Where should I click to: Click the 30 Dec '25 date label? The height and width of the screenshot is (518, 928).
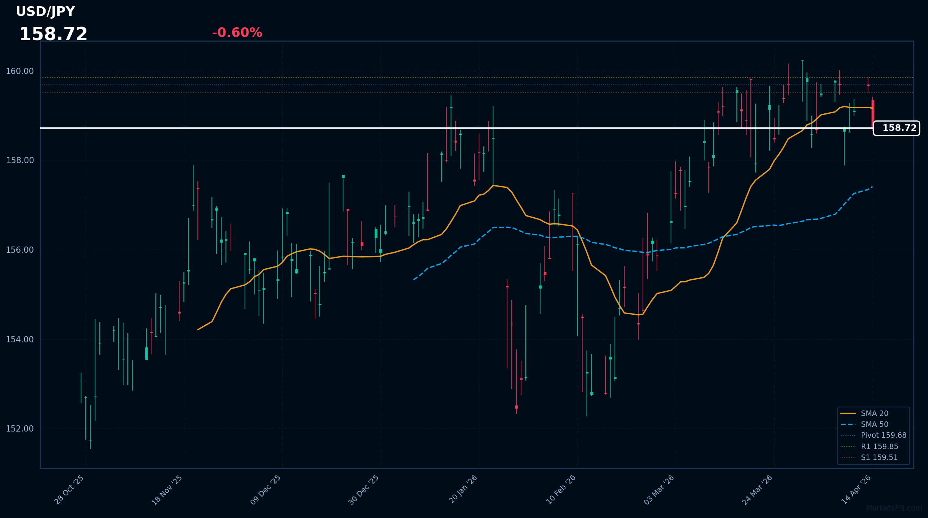(x=363, y=490)
